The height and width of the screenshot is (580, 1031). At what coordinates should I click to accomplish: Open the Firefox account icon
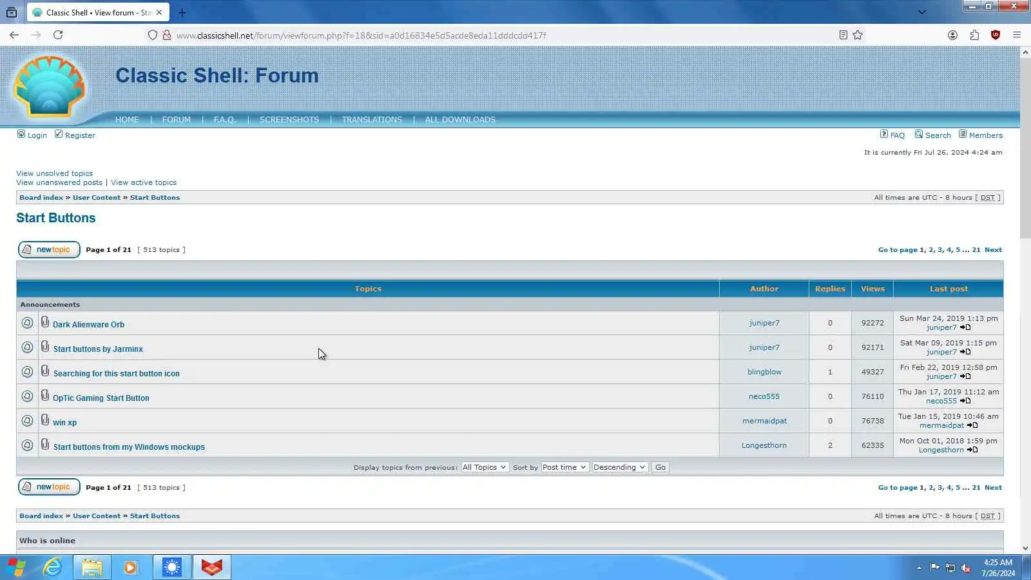[x=952, y=35]
